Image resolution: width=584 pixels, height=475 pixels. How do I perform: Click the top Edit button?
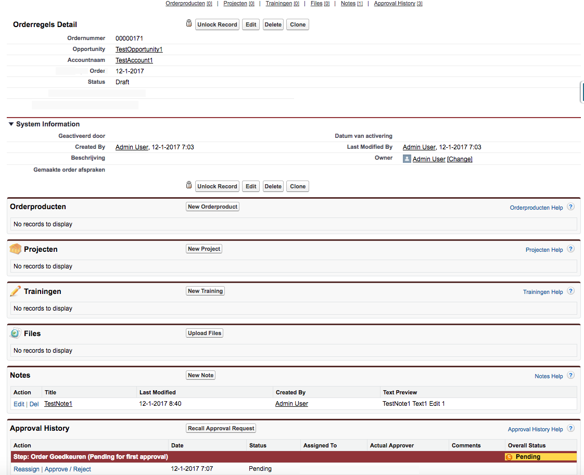(x=251, y=24)
